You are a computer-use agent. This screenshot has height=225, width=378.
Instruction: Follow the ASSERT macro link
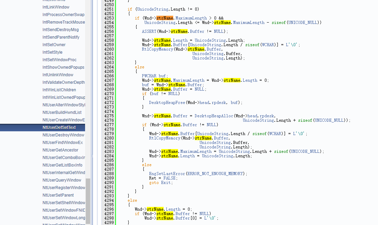(149, 31)
